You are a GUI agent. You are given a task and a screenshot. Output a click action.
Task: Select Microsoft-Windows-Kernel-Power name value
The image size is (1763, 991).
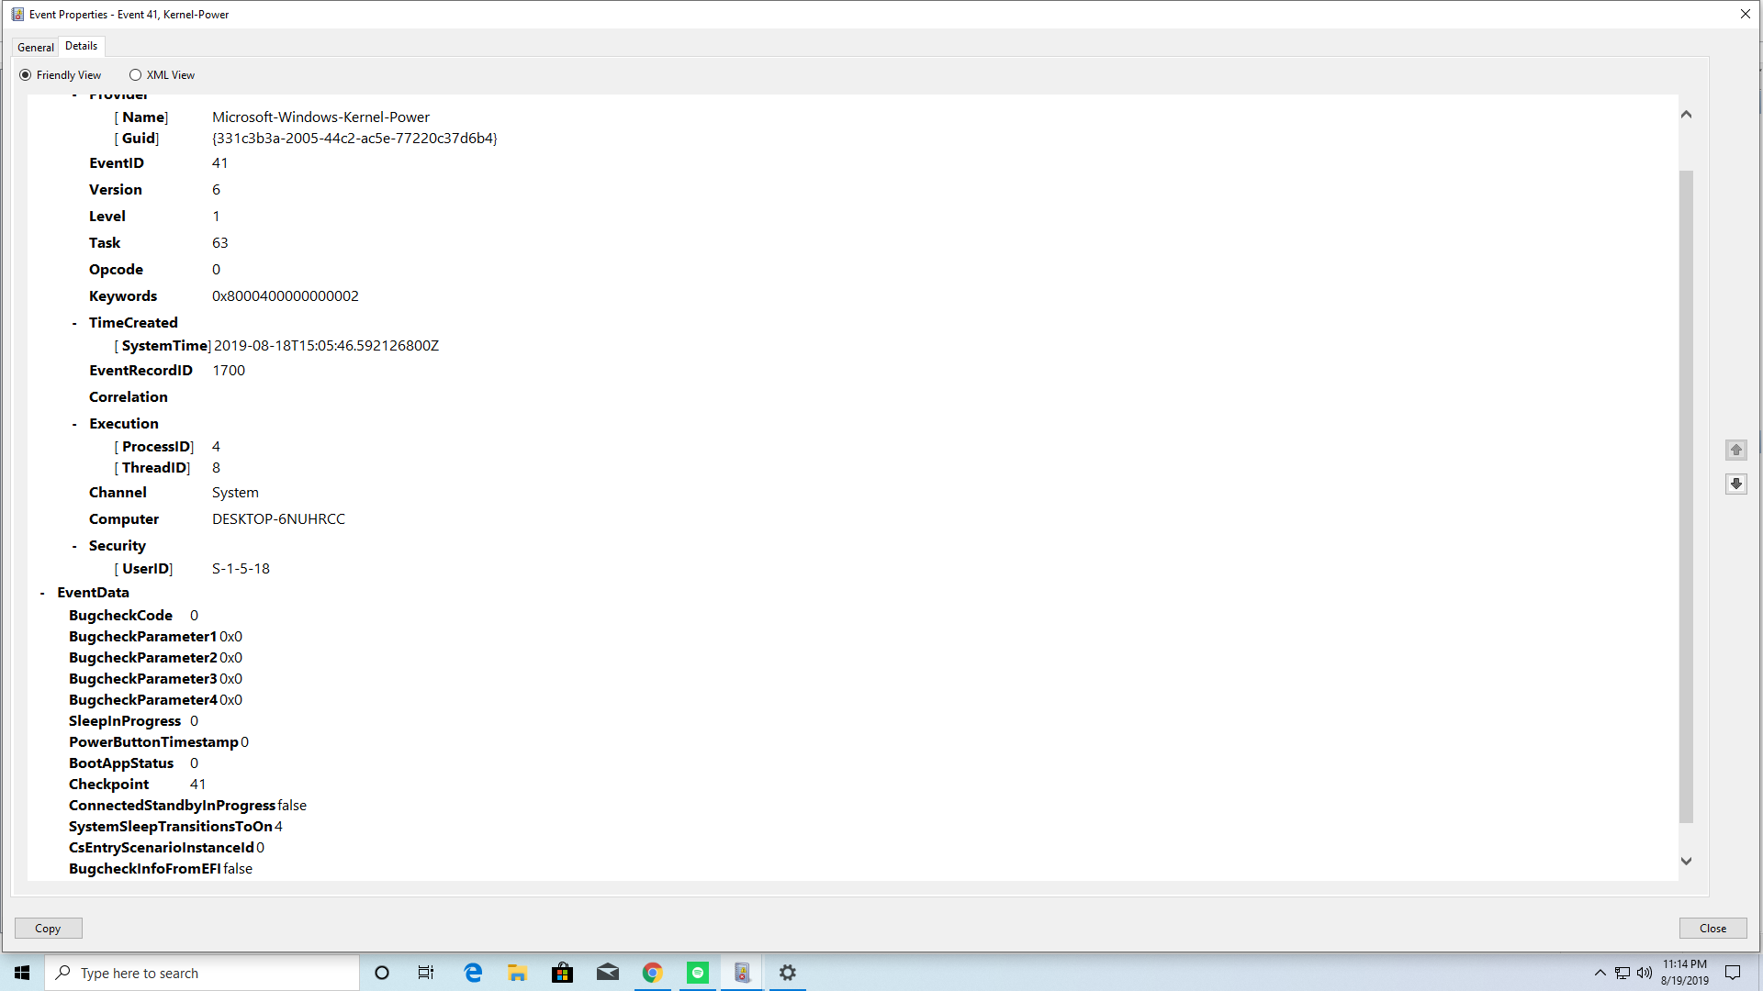[320, 117]
